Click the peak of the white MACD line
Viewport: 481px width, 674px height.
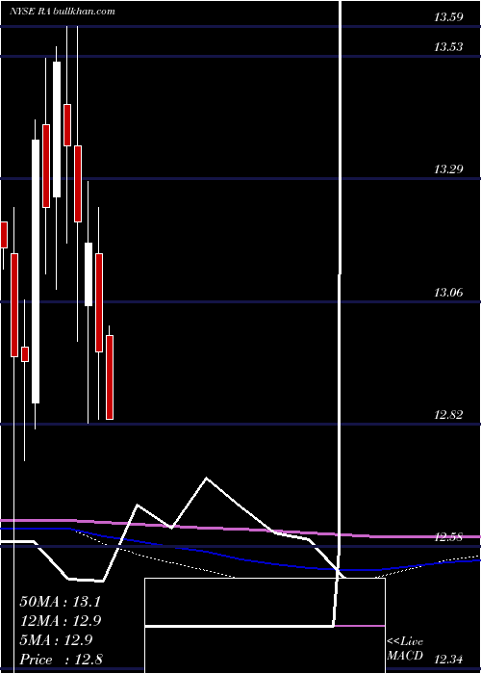[207, 478]
